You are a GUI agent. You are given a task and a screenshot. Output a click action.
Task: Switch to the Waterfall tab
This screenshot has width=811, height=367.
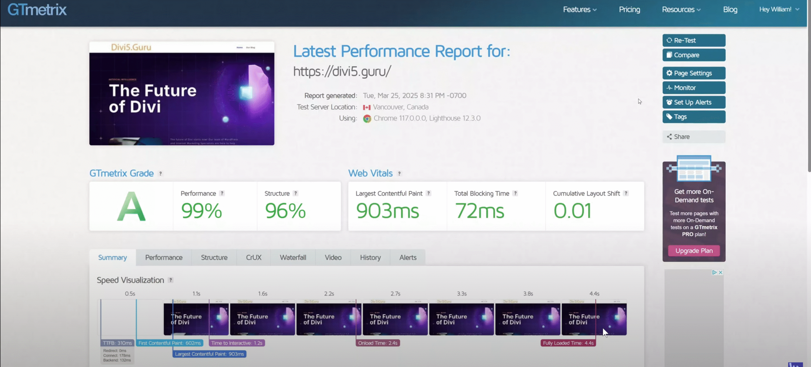292,257
